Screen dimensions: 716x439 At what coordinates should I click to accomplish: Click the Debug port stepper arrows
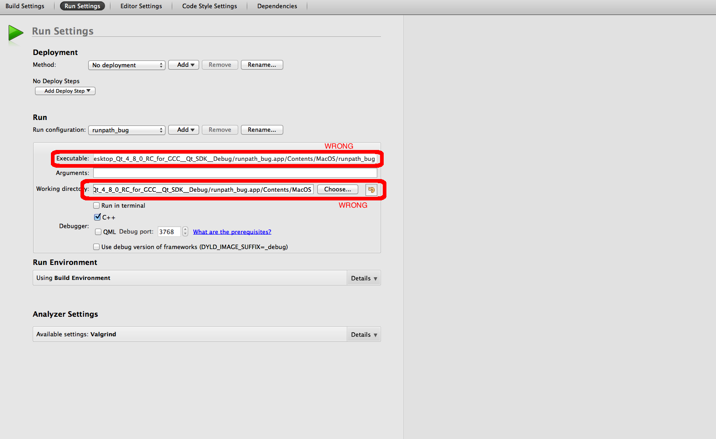point(185,232)
